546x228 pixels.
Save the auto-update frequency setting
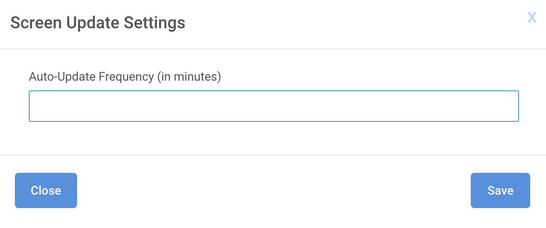pyautogui.click(x=500, y=190)
